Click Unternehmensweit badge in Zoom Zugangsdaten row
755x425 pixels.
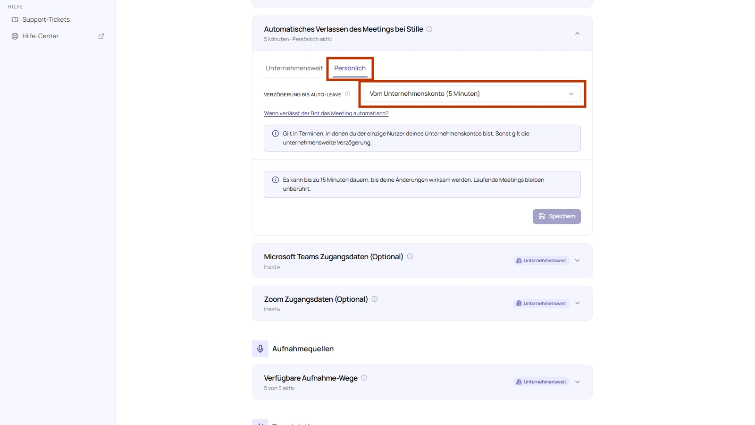[x=541, y=303]
